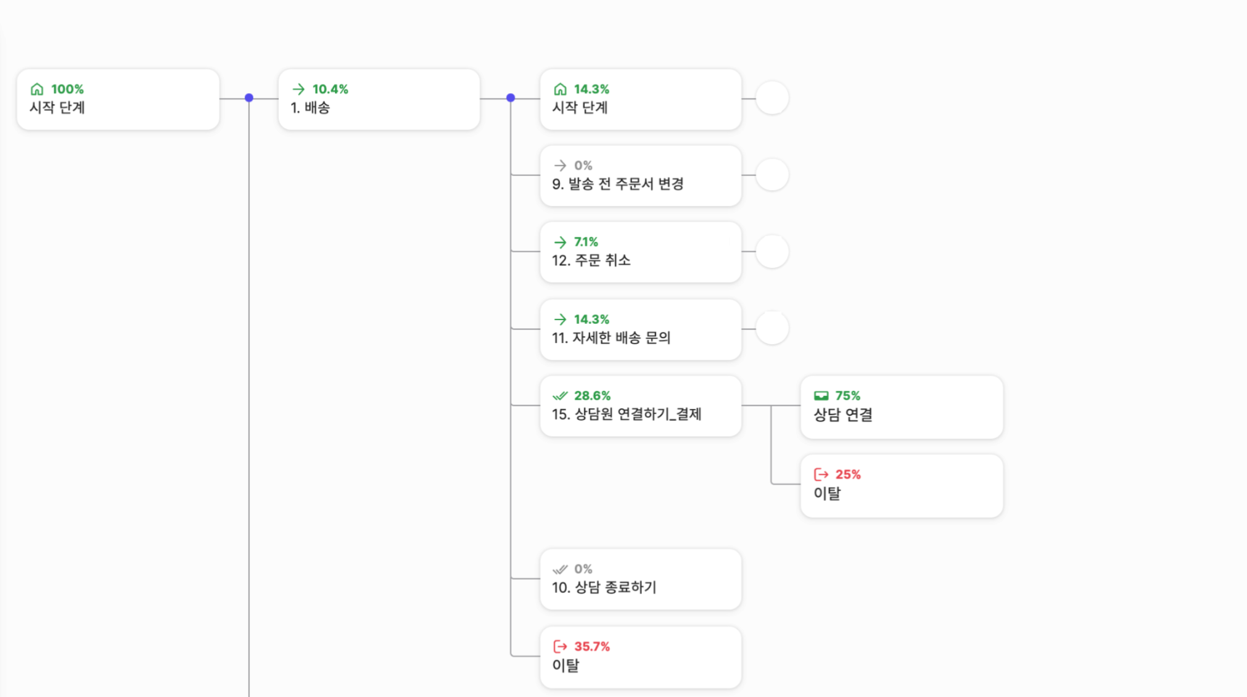Open the 상담 연결 75% node

901,407
